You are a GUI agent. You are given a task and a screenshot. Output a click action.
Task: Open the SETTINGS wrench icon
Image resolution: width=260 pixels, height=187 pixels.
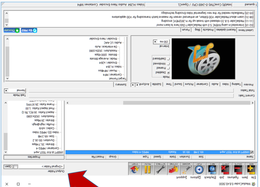point(160,169)
